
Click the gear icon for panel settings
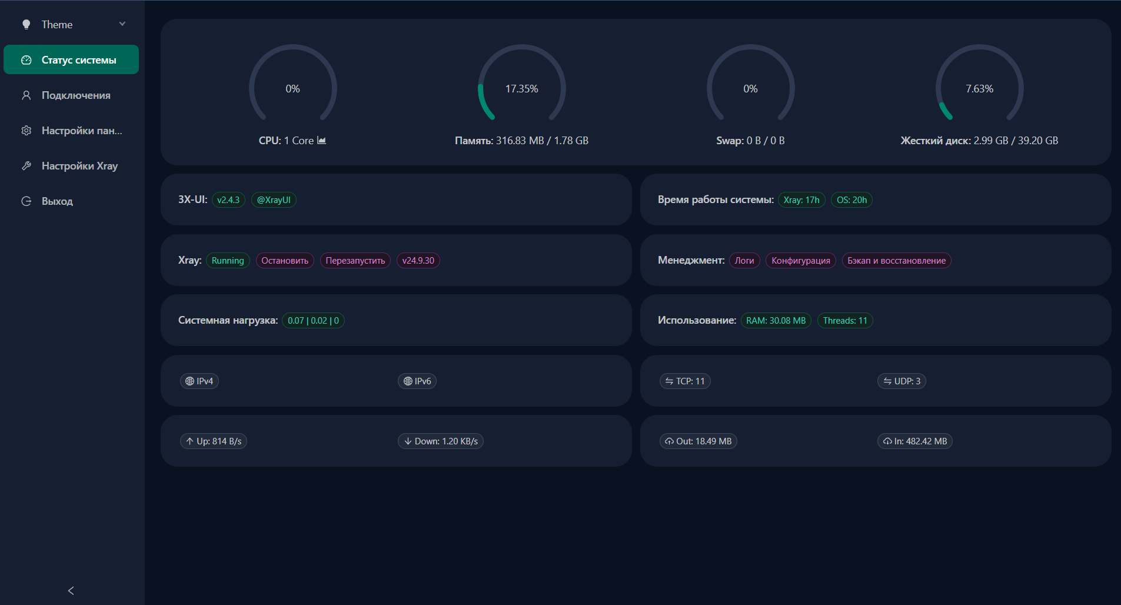tap(26, 131)
